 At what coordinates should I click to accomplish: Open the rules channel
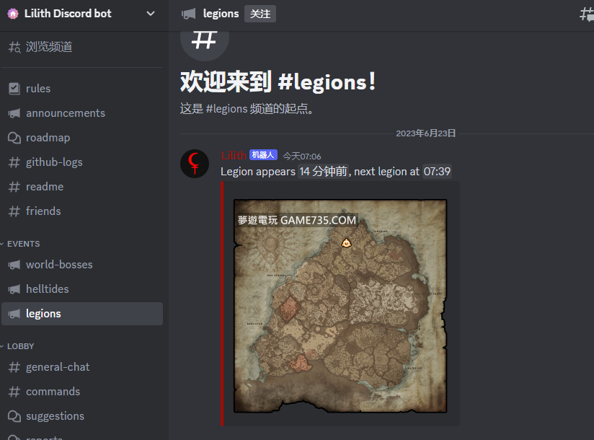pyautogui.click(x=82, y=88)
